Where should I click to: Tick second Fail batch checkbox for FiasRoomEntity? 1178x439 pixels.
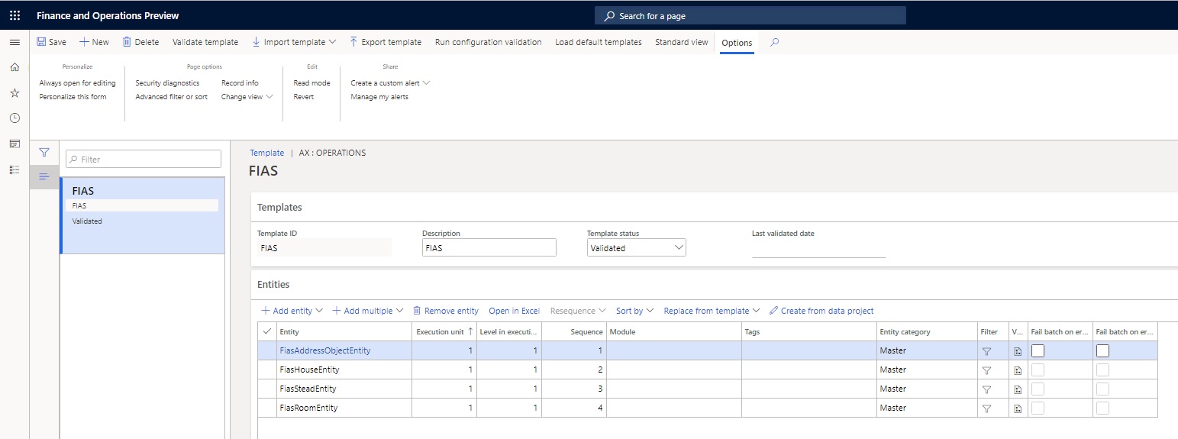[1103, 408]
